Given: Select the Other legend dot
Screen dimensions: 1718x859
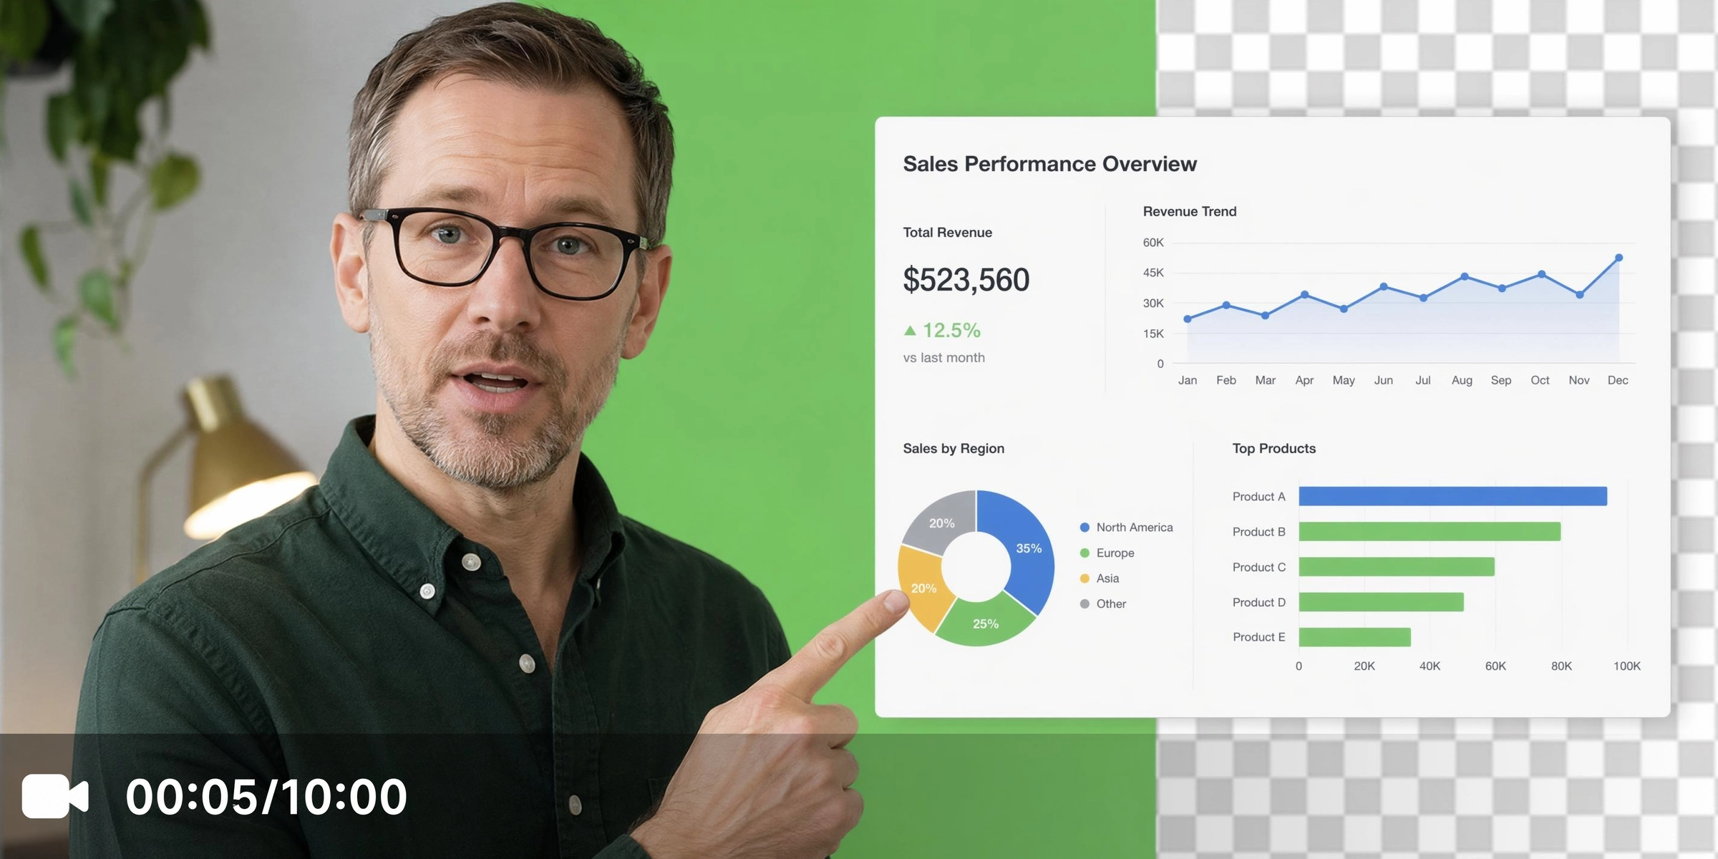Looking at the screenshot, I should [x=1084, y=604].
